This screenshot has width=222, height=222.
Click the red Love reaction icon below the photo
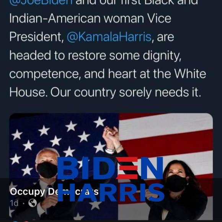[26, 222]
